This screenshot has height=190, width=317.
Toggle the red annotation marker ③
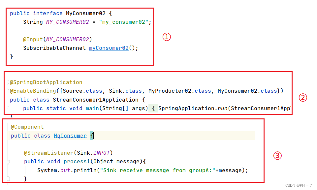(277, 155)
